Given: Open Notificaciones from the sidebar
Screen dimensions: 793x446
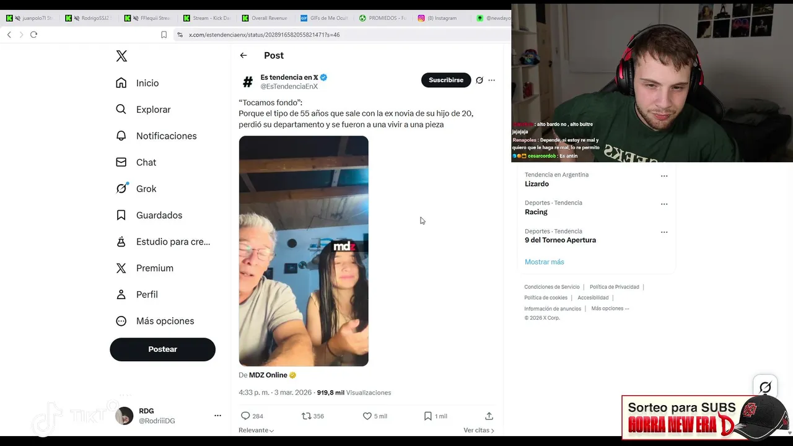Looking at the screenshot, I should (166, 136).
